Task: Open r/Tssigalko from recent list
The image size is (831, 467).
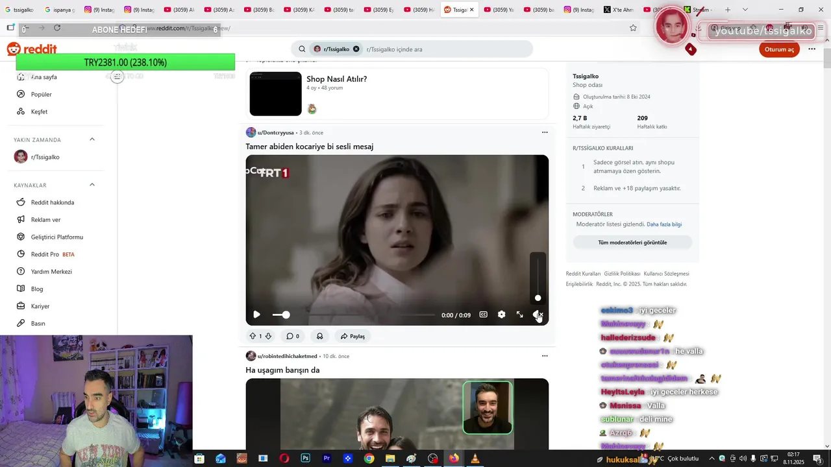Action: [45, 157]
